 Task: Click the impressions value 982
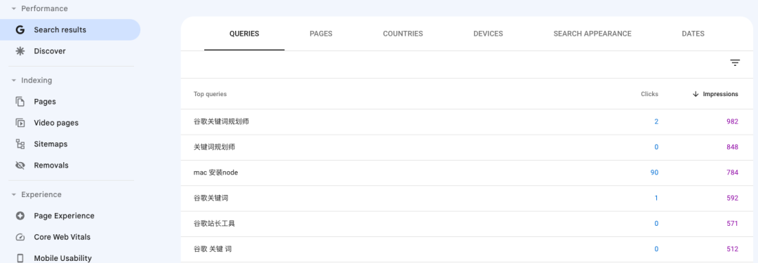[x=732, y=122]
